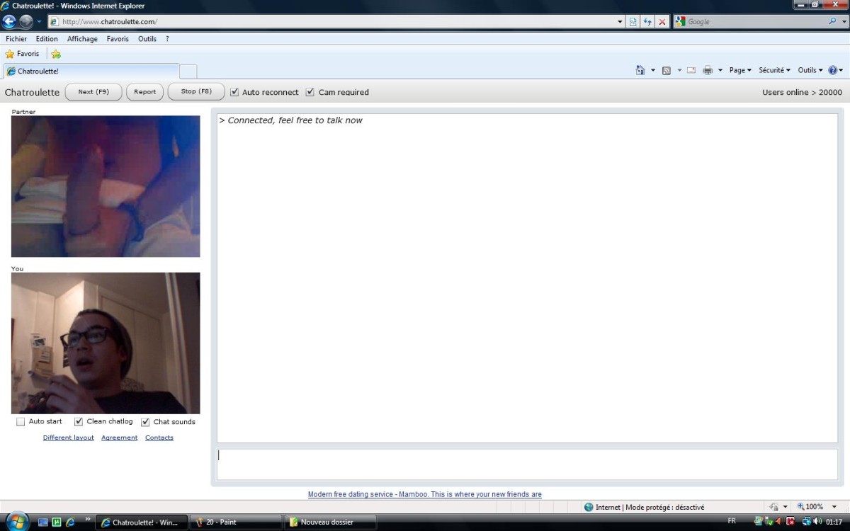This screenshot has height=531, width=850.
Task: Print the page with the printer icon
Action: 707,70
